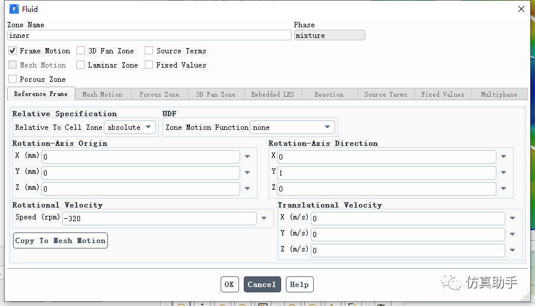Click Translational Velocity X (m/s) field
Viewport: 535px width, 306px height.
408,218
